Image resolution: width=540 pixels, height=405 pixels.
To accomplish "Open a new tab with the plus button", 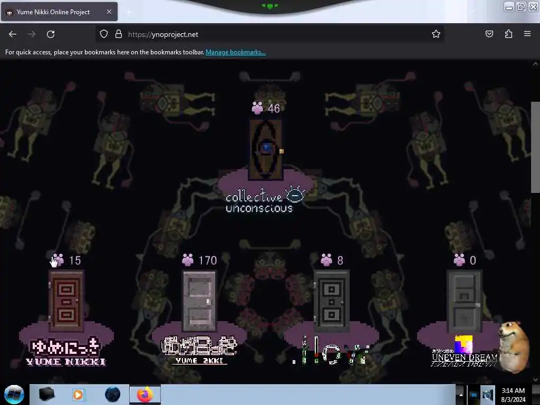I will pyautogui.click(x=129, y=12).
